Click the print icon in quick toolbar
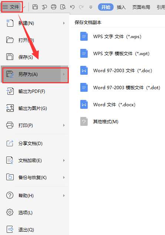Image resolution: width=165 pixels, height=235 pixels. click(54, 7)
